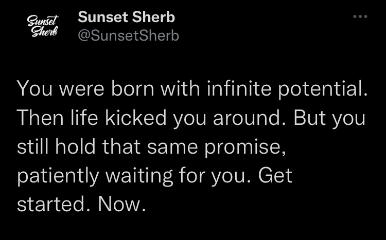Image resolution: width=386 pixels, height=240 pixels.
Task: Select the final word "Now."
Action: pos(122,205)
